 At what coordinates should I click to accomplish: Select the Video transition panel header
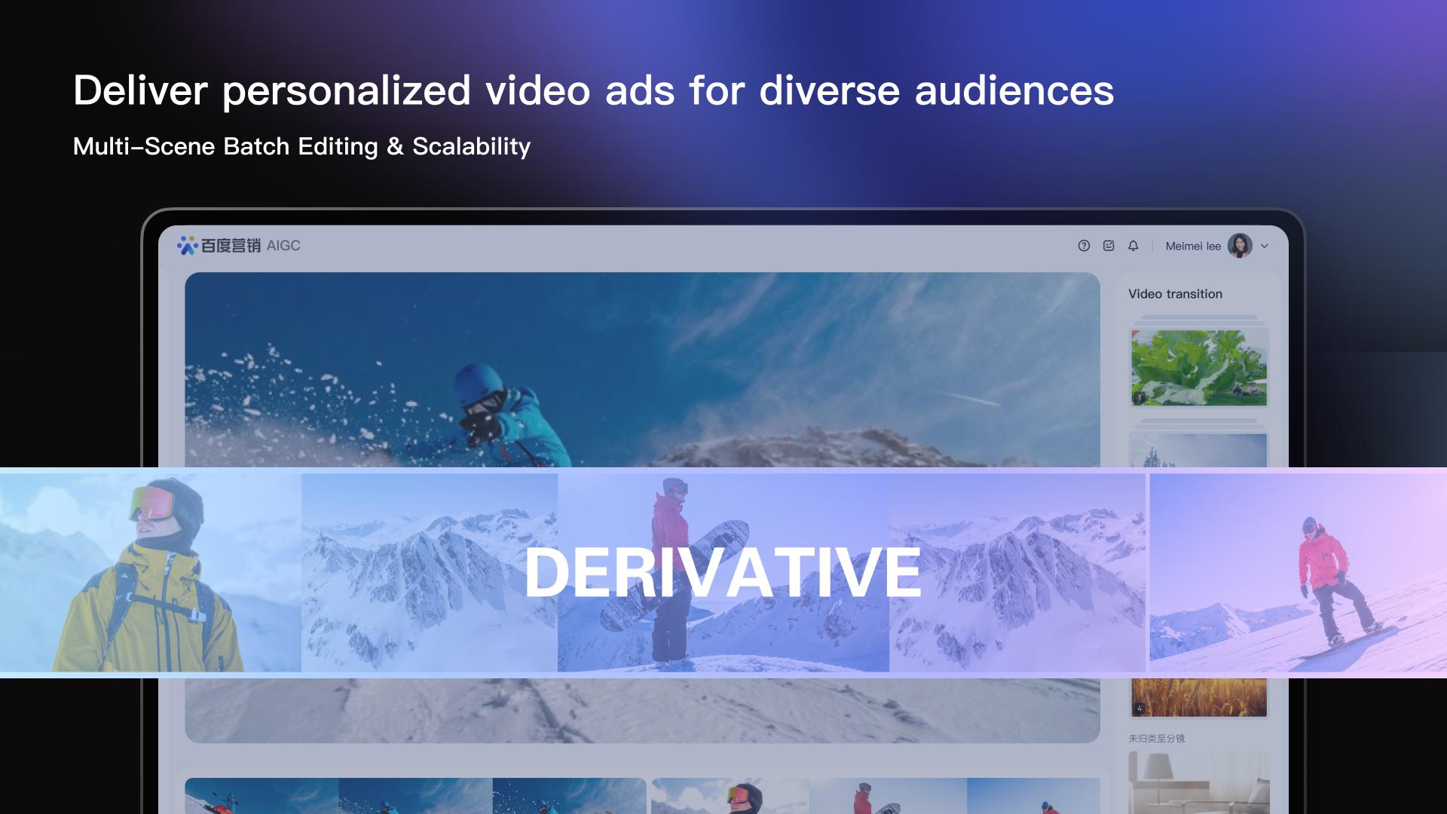pos(1175,294)
